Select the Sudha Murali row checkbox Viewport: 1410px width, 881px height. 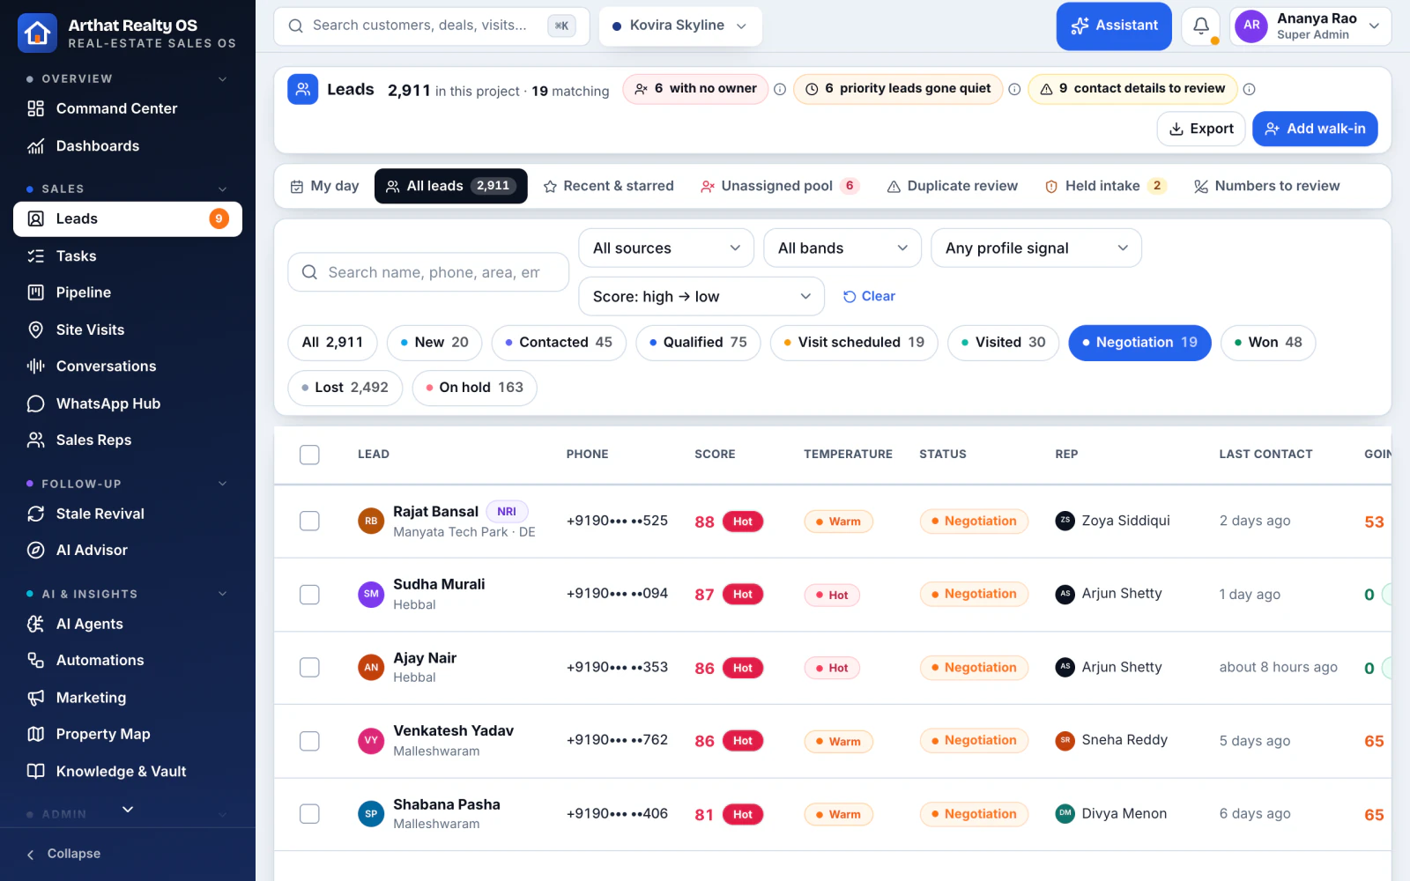(x=309, y=595)
